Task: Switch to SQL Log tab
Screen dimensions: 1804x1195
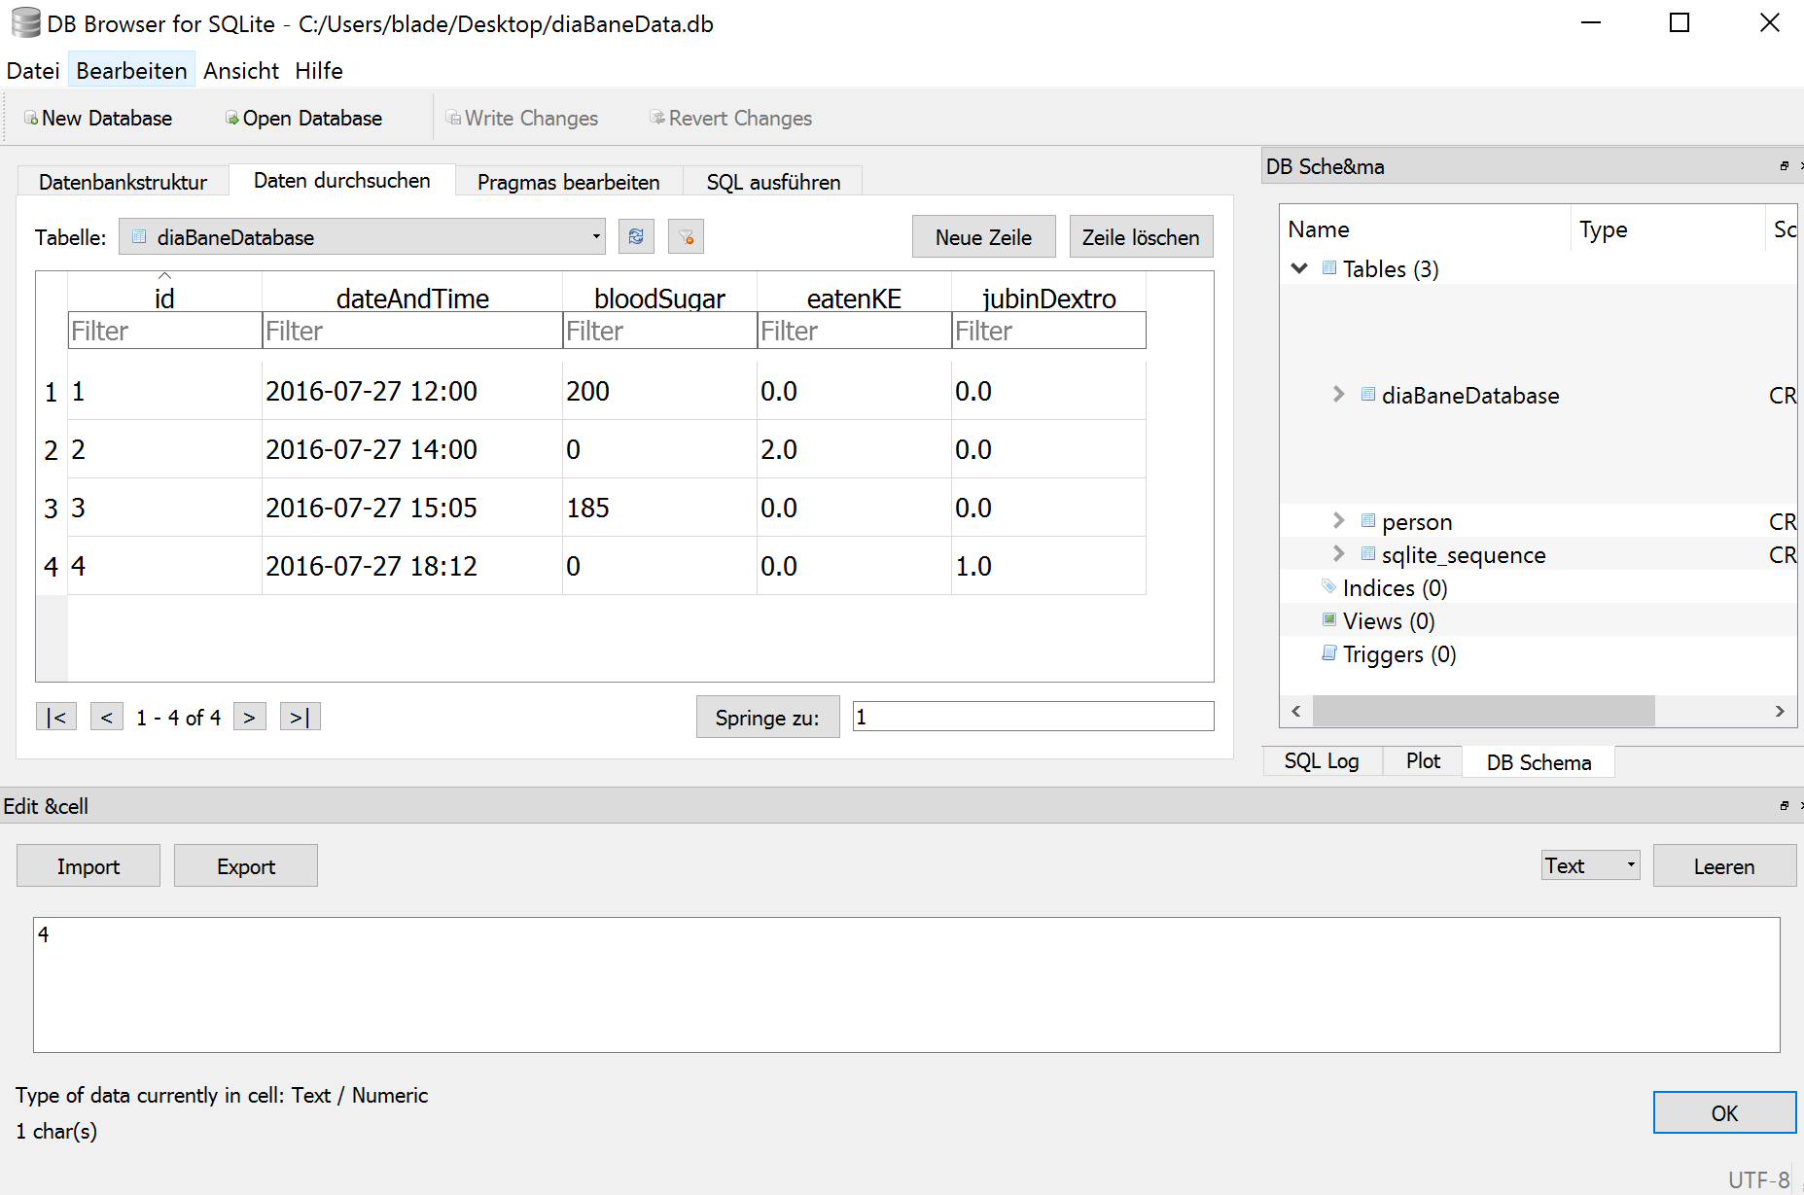Action: (x=1322, y=760)
